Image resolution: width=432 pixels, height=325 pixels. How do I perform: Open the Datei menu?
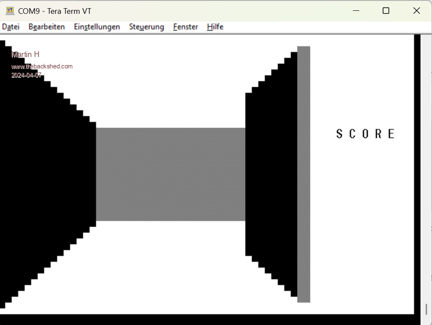10,27
